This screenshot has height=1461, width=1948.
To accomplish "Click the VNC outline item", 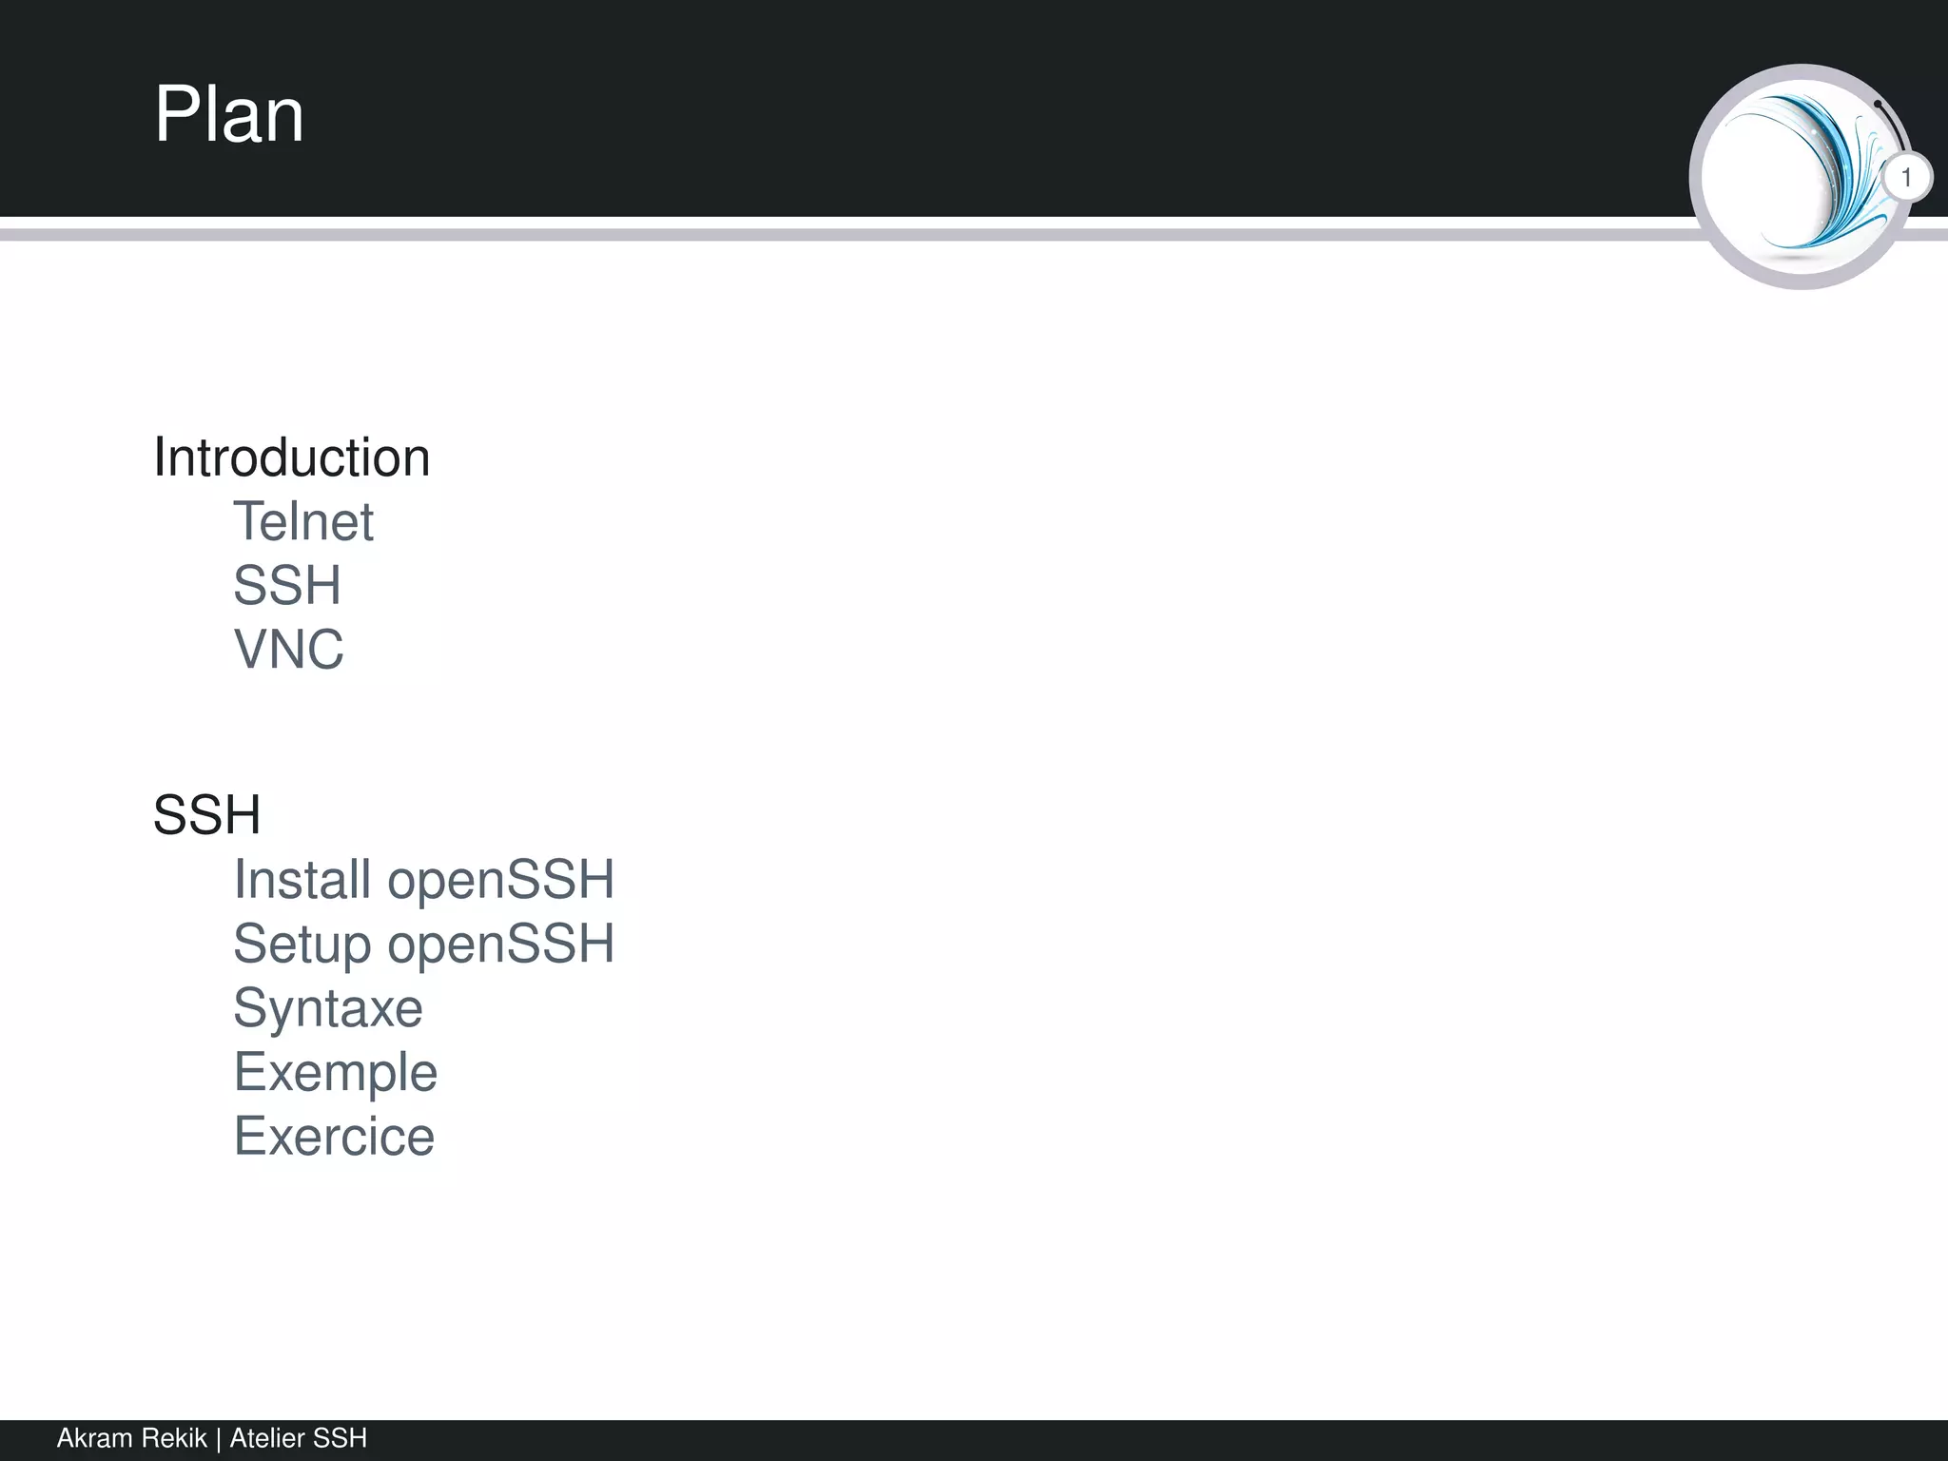I will coord(288,649).
